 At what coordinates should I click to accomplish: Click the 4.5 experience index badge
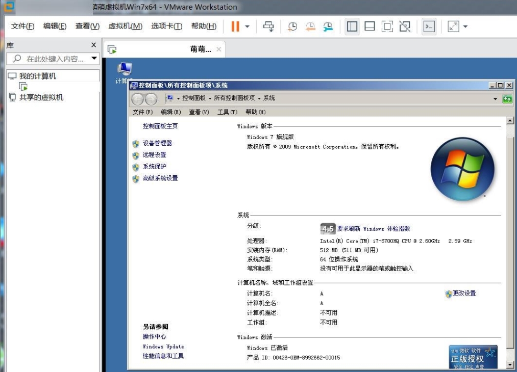click(x=328, y=228)
